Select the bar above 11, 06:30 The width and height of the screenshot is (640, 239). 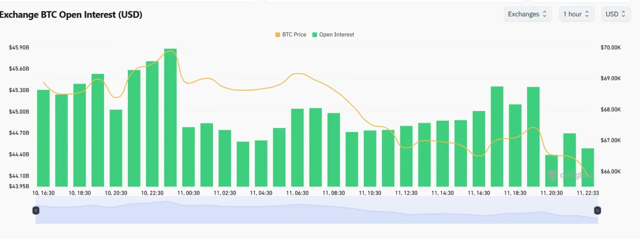coord(297,147)
